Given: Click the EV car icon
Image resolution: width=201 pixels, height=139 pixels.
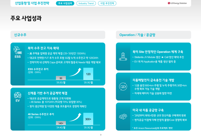Looking at the screenshot, I should pyautogui.click(x=18, y=95).
